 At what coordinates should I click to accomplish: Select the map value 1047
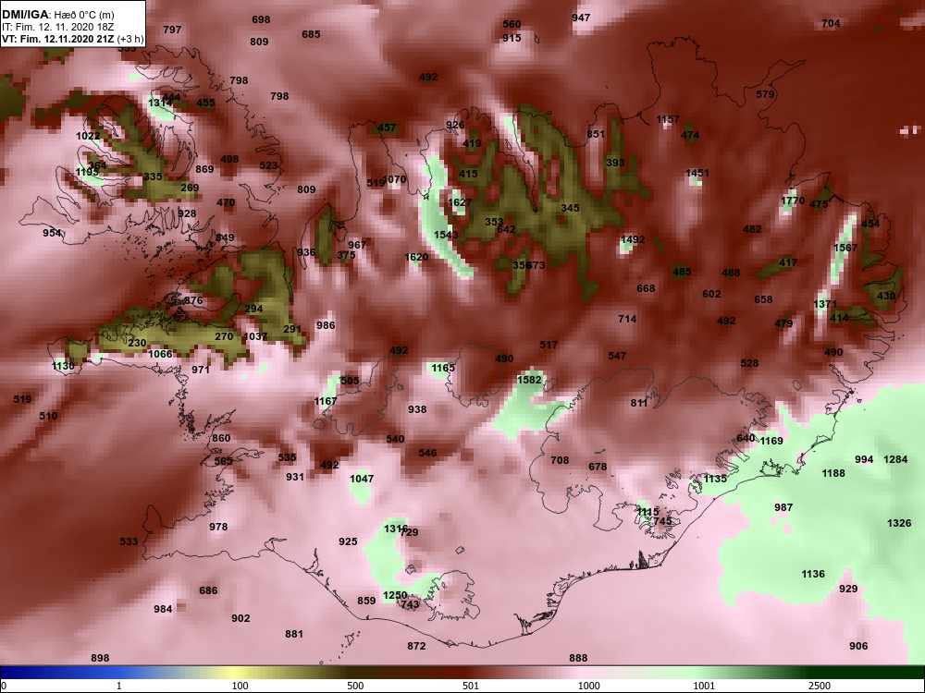click(x=362, y=479)
